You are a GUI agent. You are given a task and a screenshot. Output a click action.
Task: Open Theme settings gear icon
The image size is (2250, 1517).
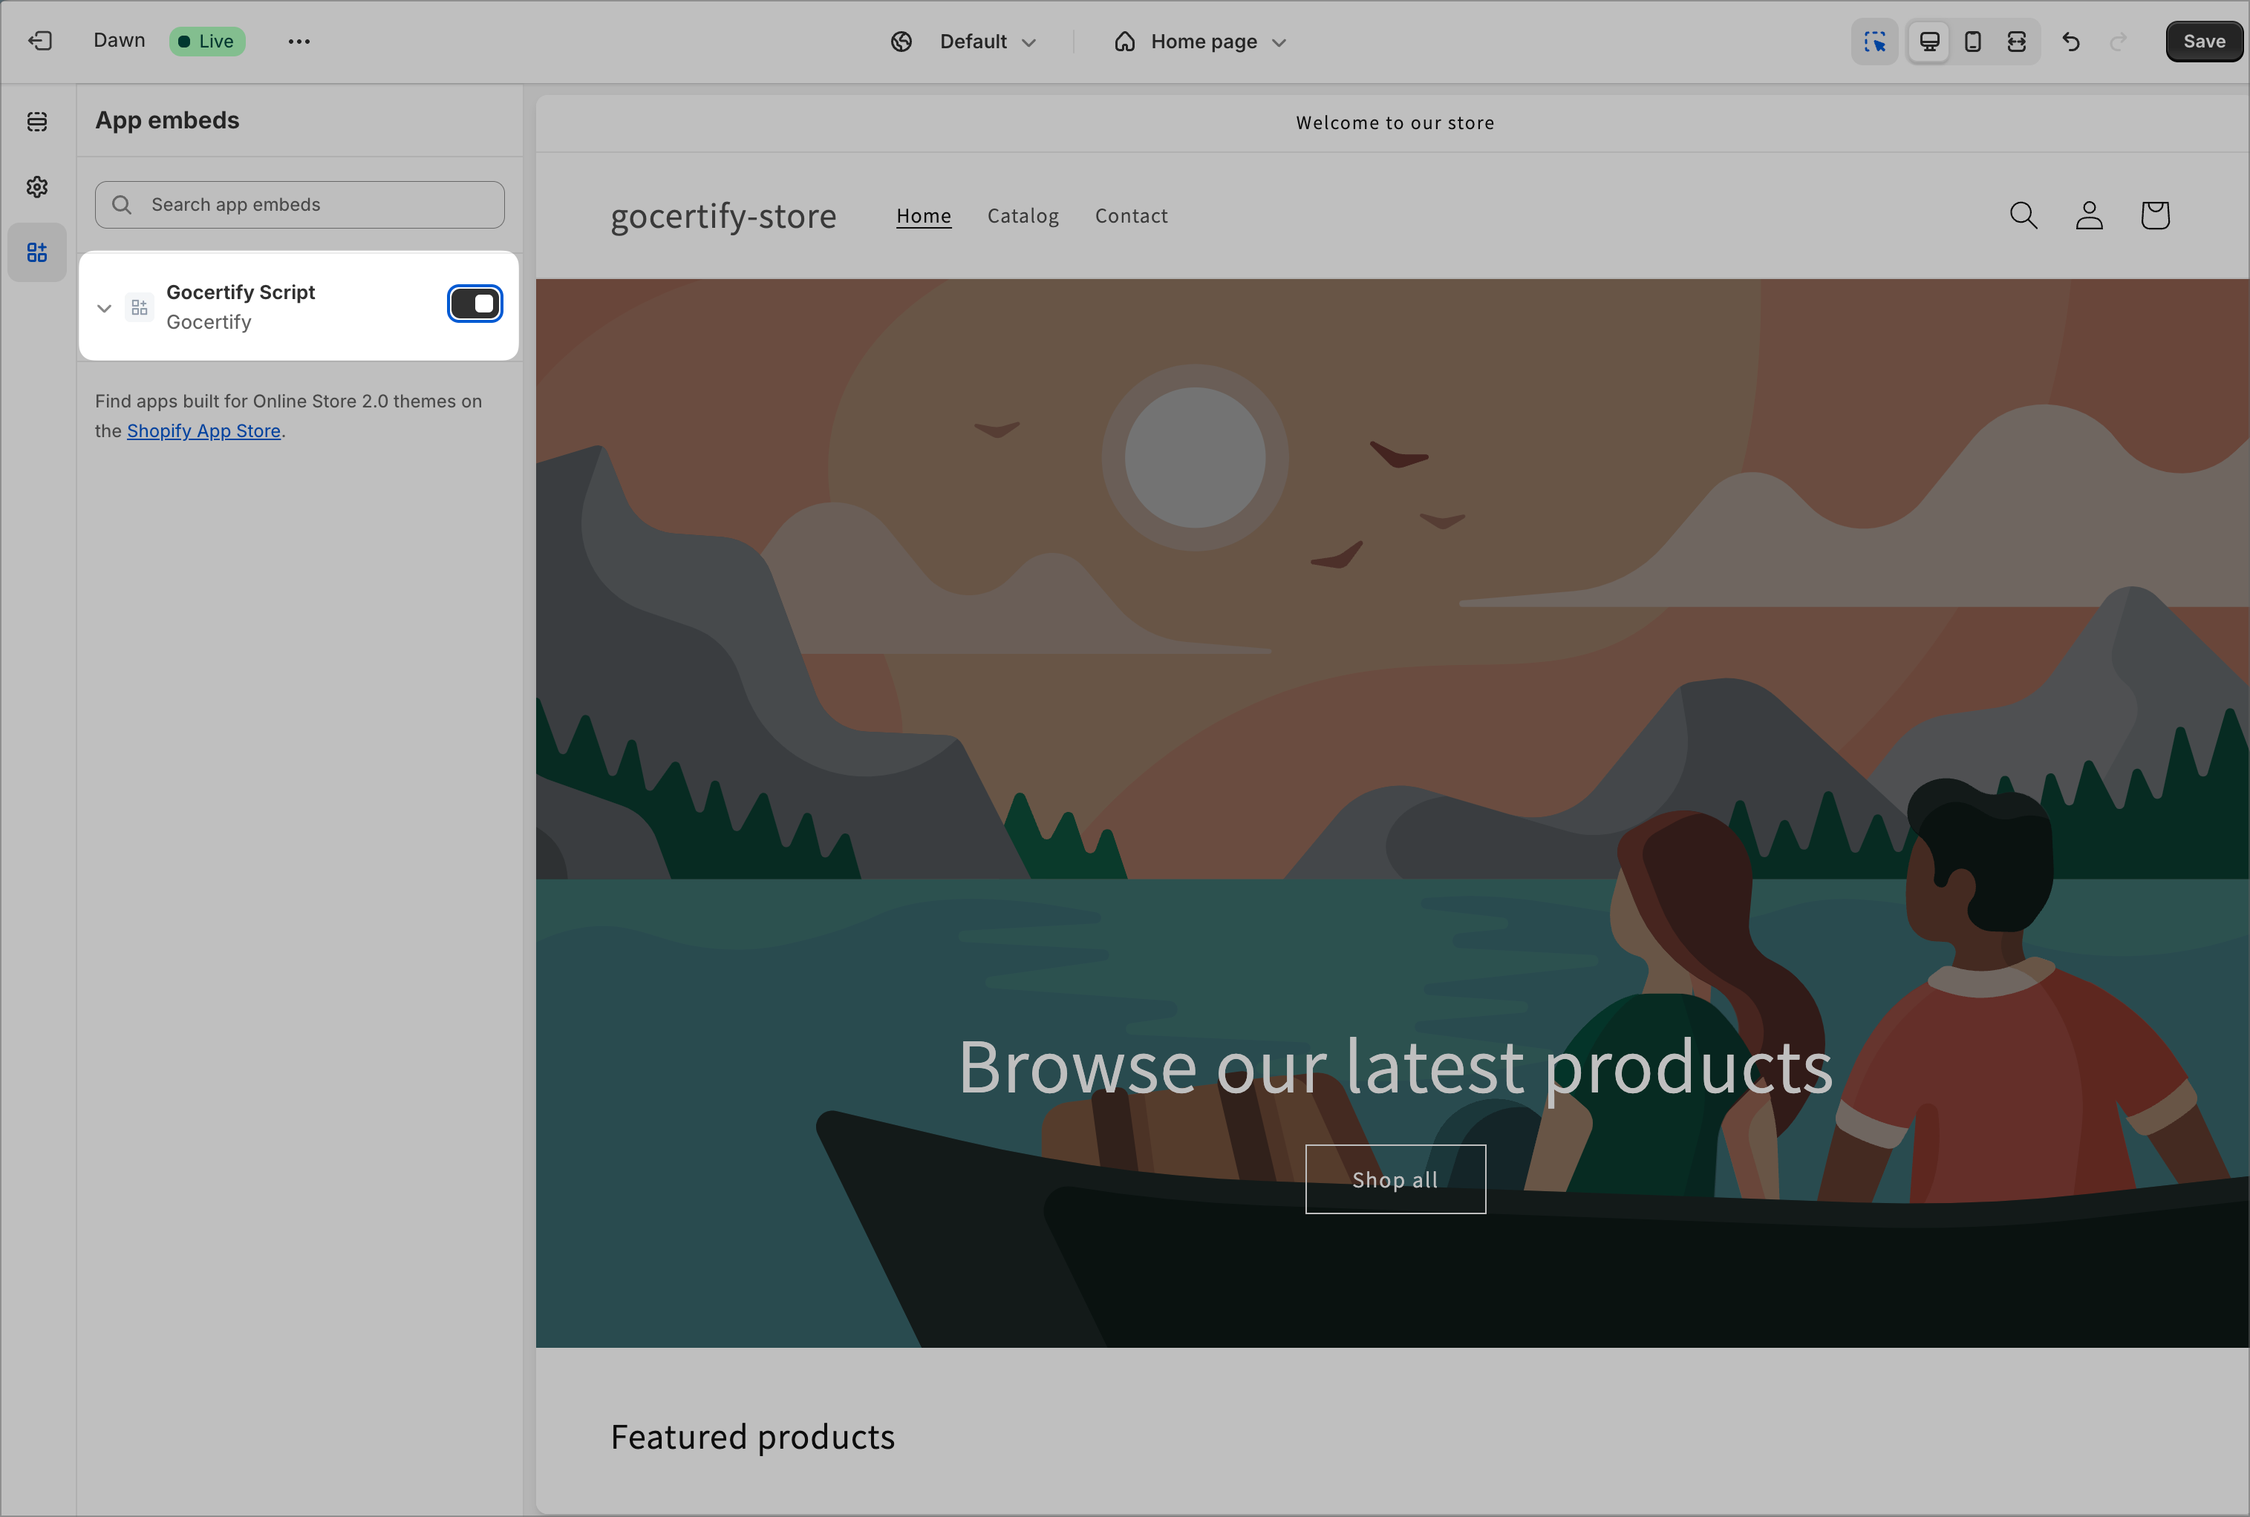pos(37,187)
